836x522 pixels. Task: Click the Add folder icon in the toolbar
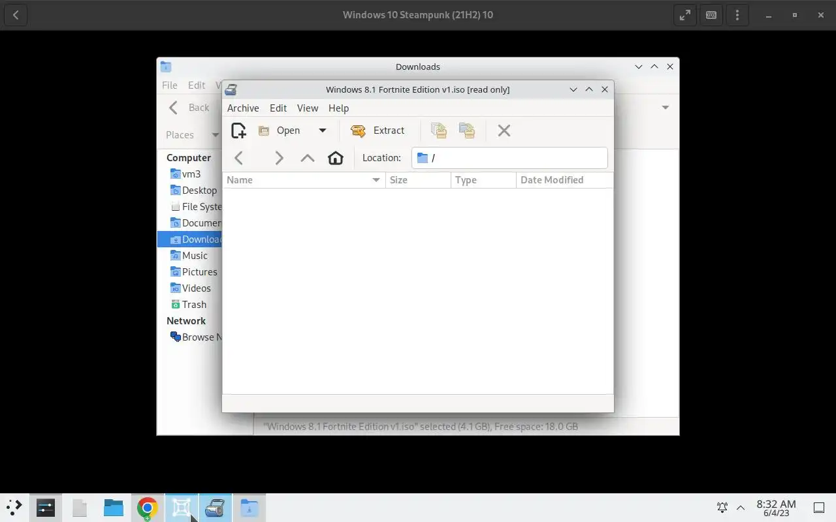pyautogui.click(x=467, y=130)
